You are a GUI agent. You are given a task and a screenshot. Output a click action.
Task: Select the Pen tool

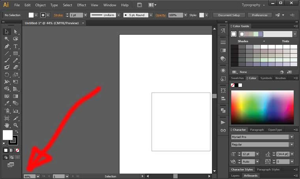(7, 46)
